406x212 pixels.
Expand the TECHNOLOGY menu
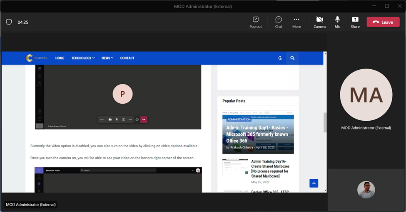coord(83,58)
